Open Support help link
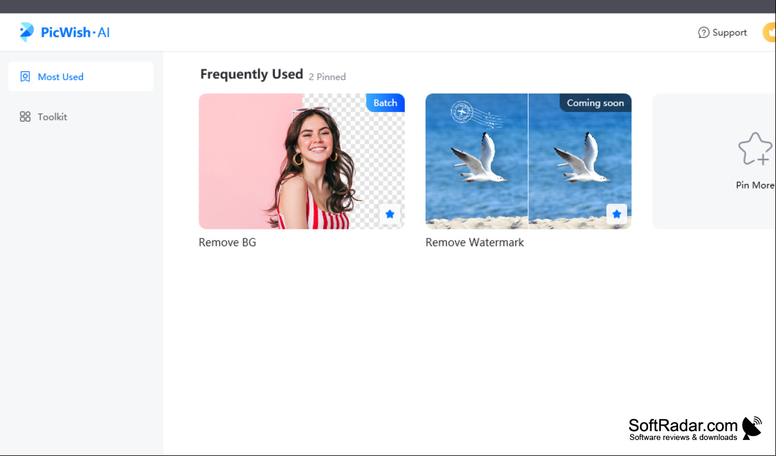776x456 pixels. [x=723, y=33]
